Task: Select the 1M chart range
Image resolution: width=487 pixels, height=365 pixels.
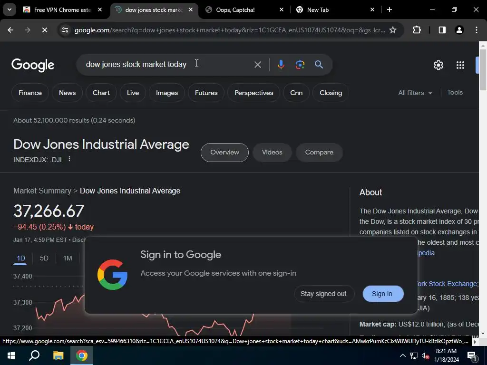Action: point(68,258)
